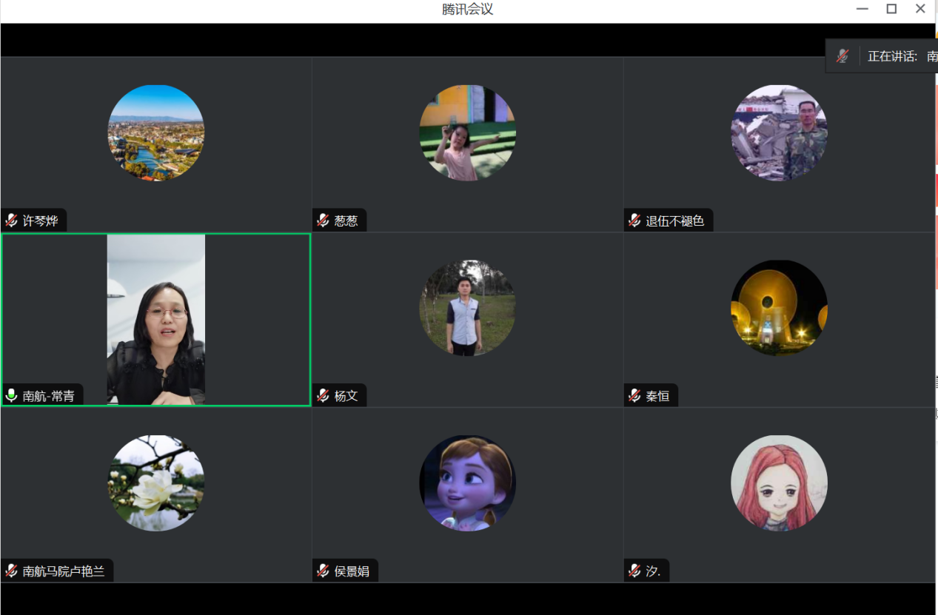
Task: Select the white flower avatar of 南航马院卢艳兰
Action: (156, 483)
